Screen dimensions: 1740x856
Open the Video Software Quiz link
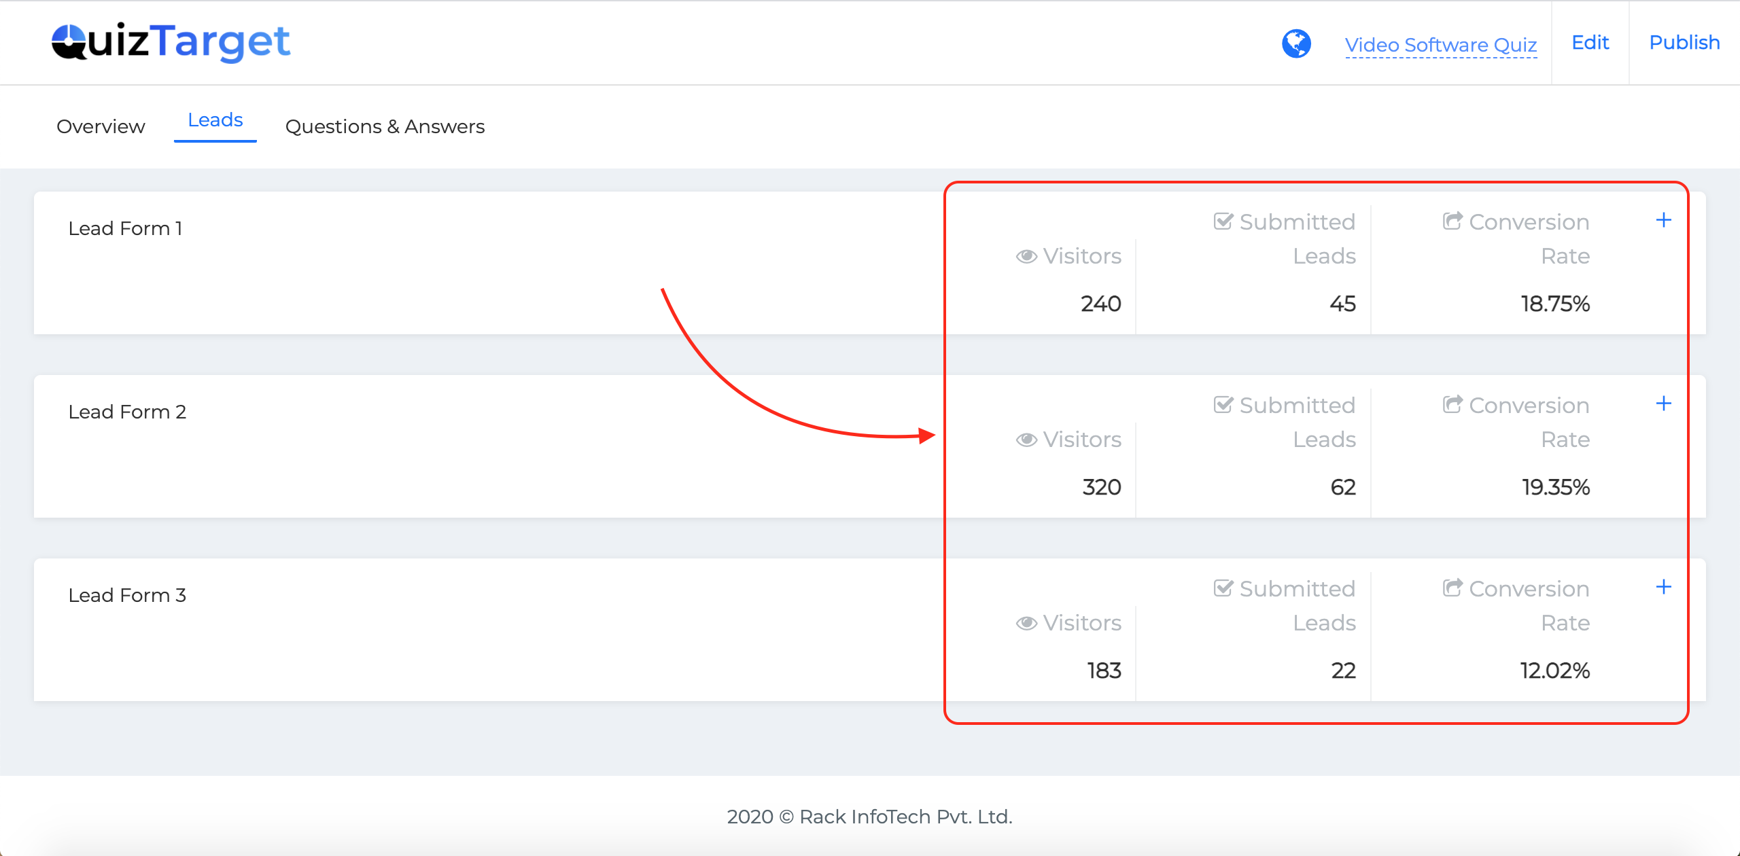1441,45
